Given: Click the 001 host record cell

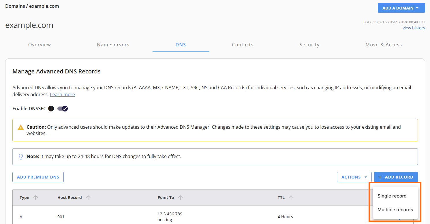Looking at the screenshot, I should (61, 217).
